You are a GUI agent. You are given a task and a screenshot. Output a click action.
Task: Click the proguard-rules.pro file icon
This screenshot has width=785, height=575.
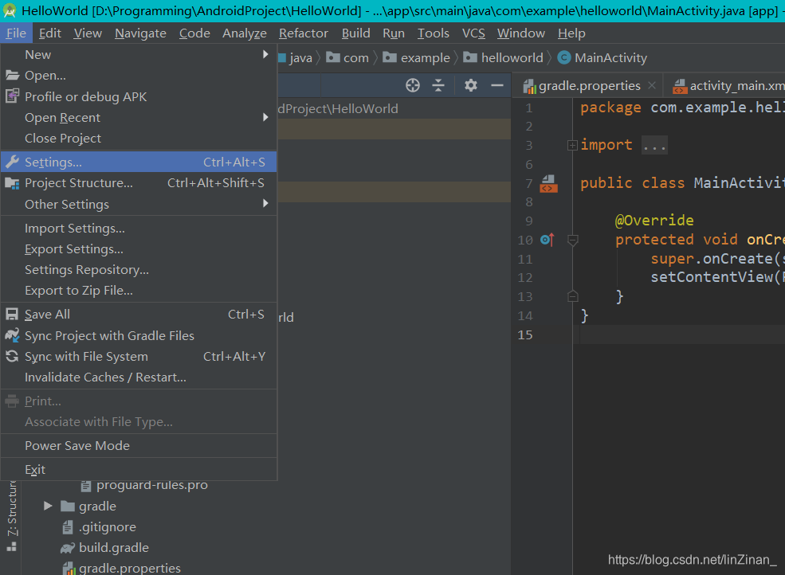86,486
